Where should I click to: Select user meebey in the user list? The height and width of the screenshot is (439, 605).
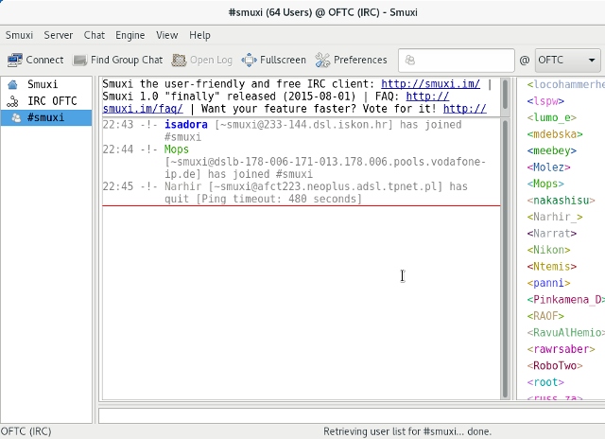tap(552, 151)
